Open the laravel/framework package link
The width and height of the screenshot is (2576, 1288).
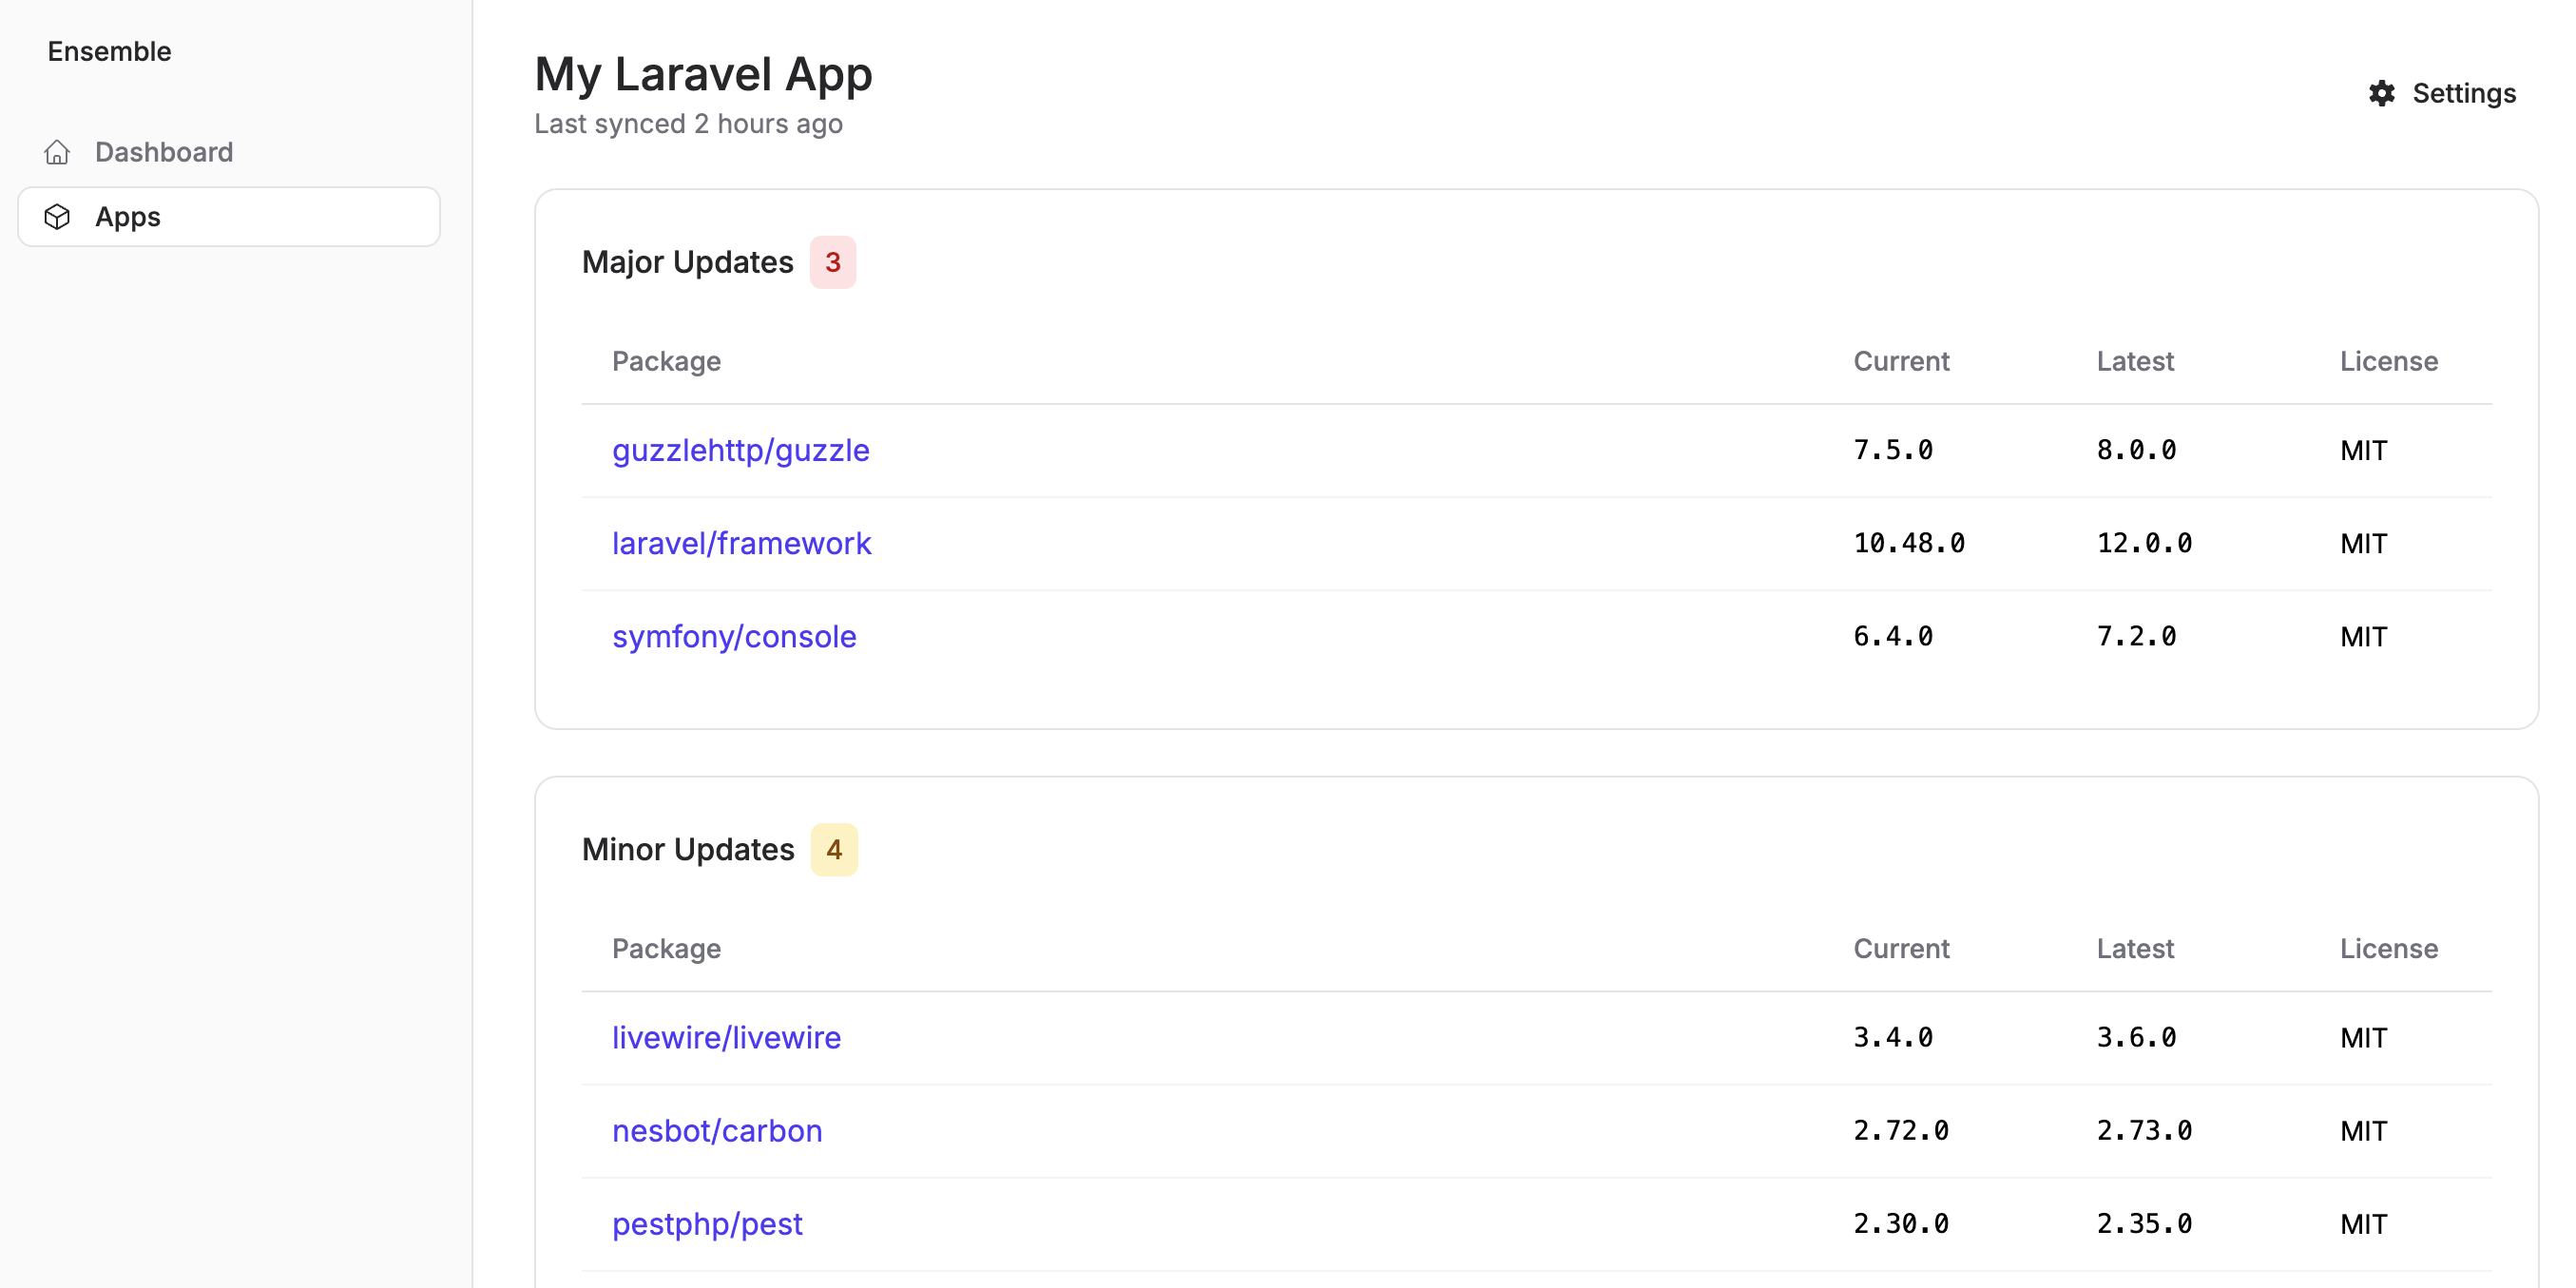tap(742, 543)
